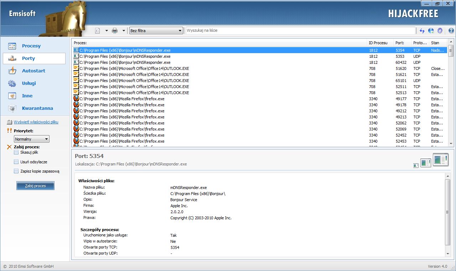Click the exclamation priority icon
456x271 pixels.
[x=10, y=131]
